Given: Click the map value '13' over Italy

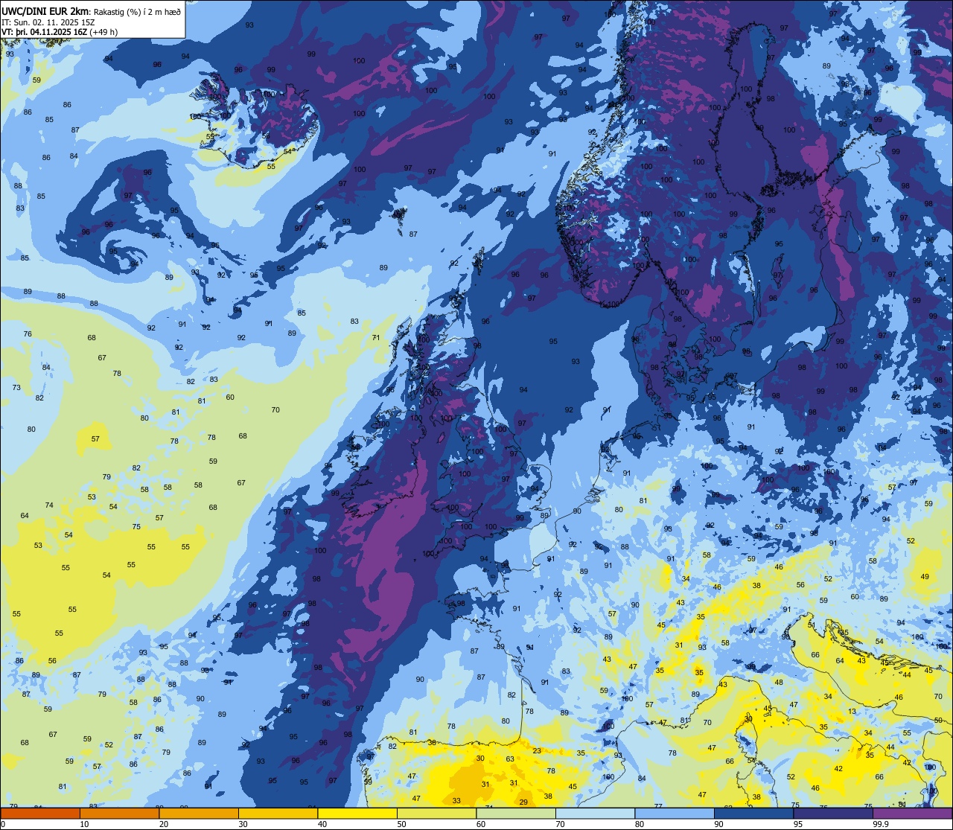Looking at the screenshot, I should click(851, 712).
